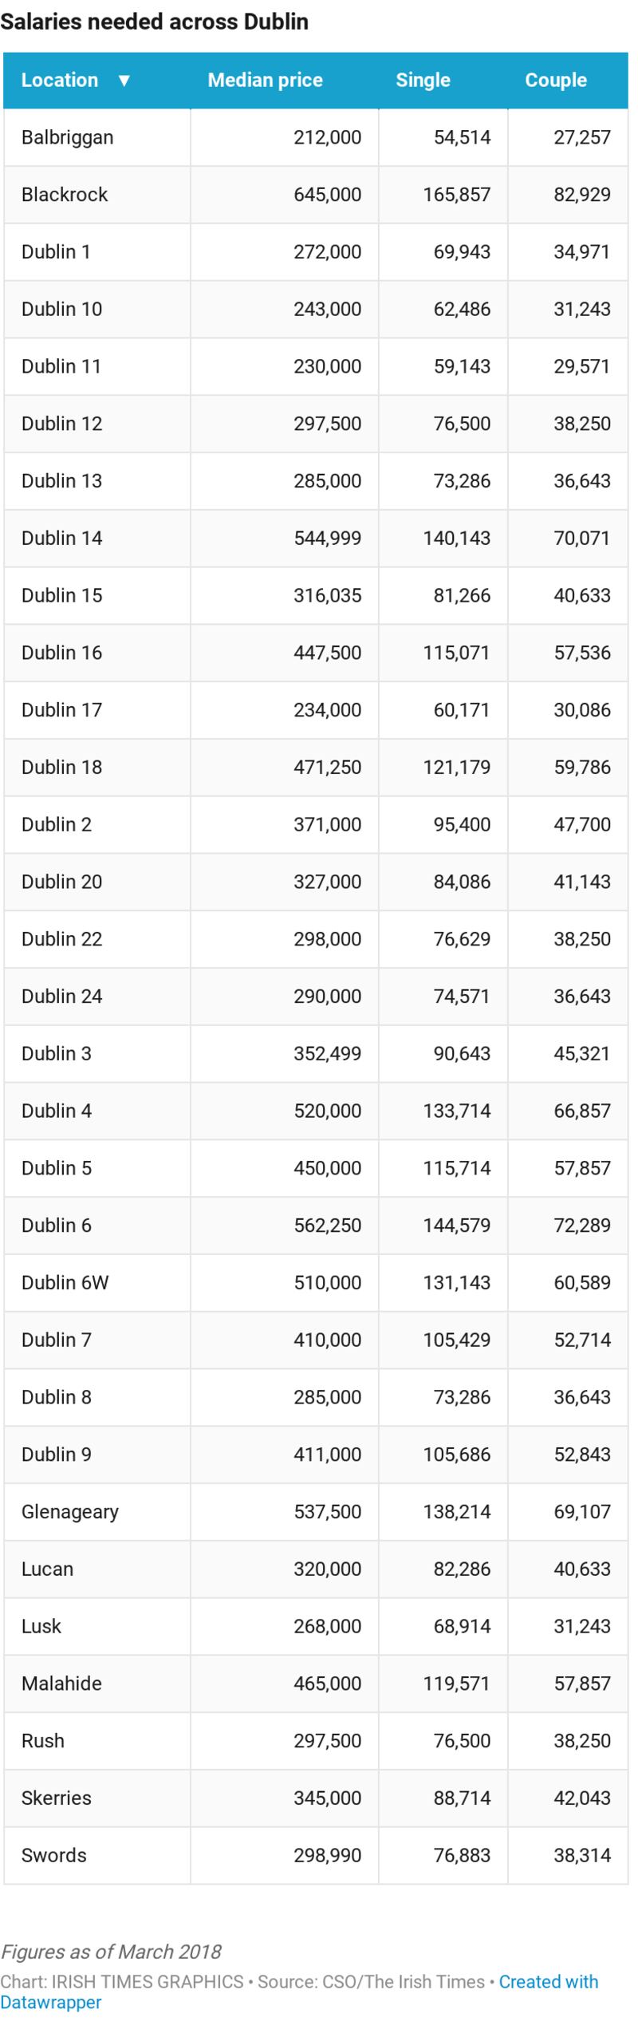Click Dublin 6 single salary 144,579
Viewport: 638px width, 2029px height.
coord(456,1225)
